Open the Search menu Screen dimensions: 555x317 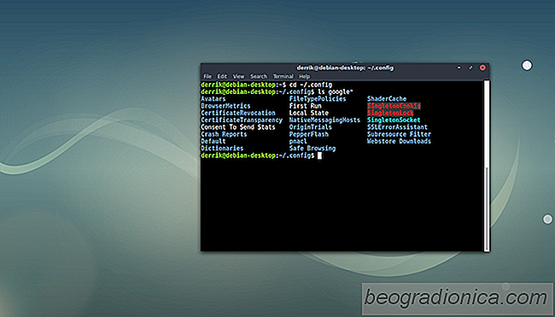[259, 76]
